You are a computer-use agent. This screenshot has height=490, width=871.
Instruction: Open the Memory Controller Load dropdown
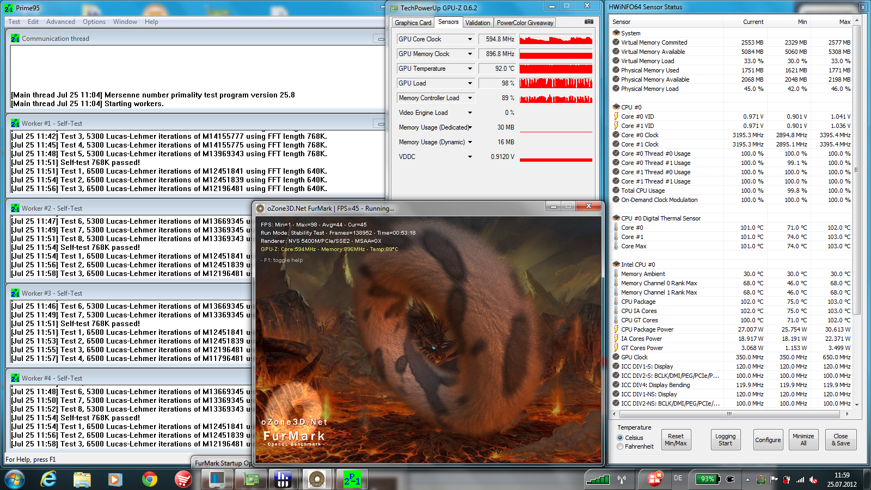click(470, 98)
